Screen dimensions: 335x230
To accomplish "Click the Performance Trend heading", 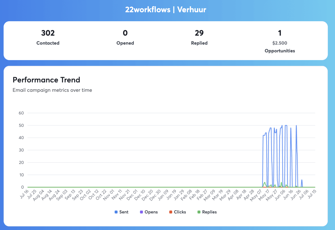I will pyautogui.click(x=46, y=80).
